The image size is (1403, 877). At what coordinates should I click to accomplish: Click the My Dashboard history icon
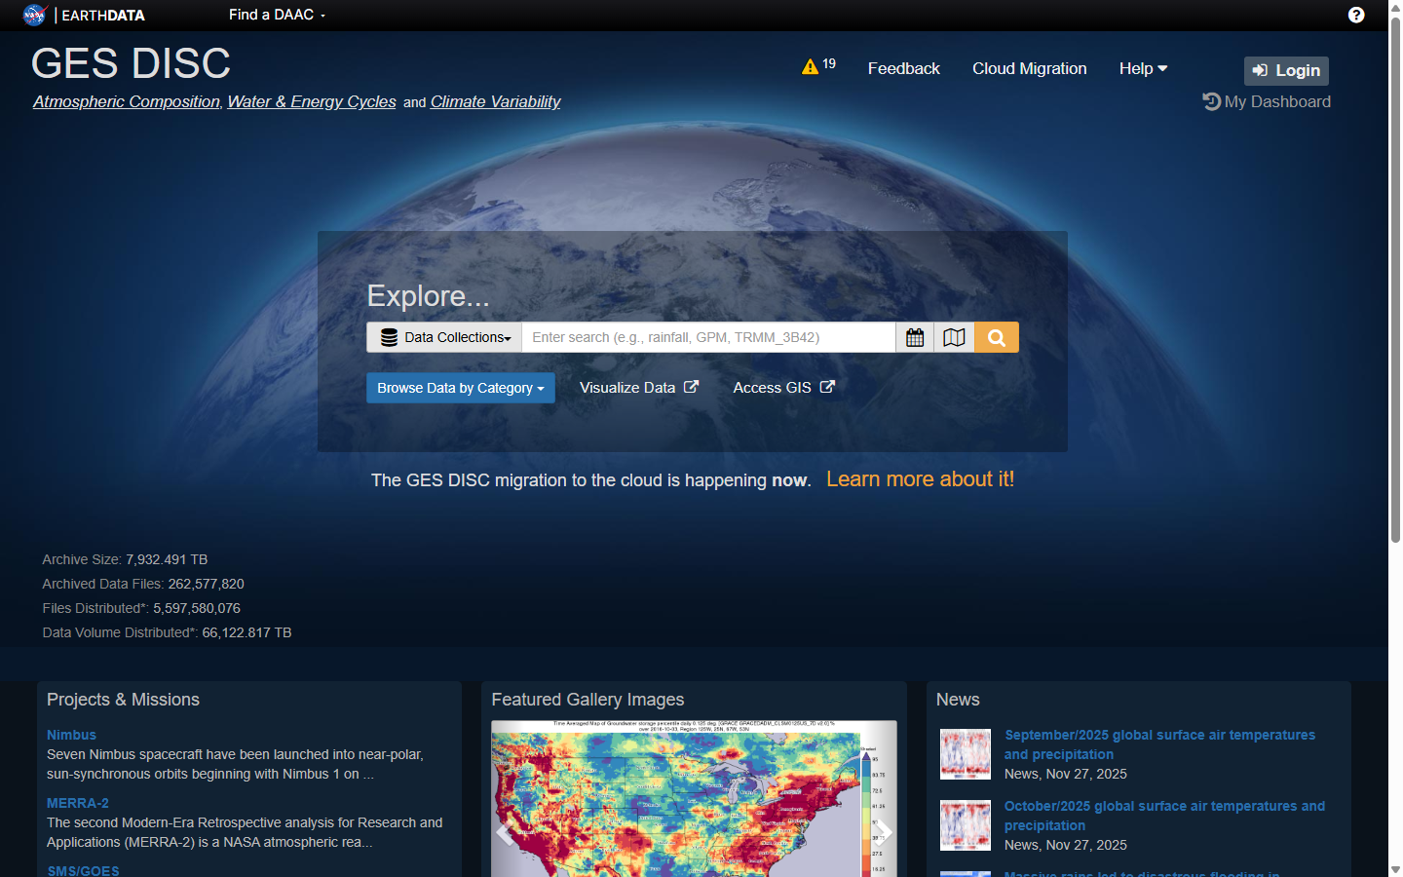[1211, 101]
